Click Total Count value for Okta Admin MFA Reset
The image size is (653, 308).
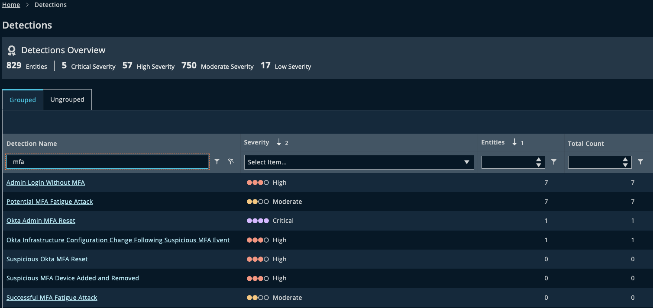pos(633,221)
